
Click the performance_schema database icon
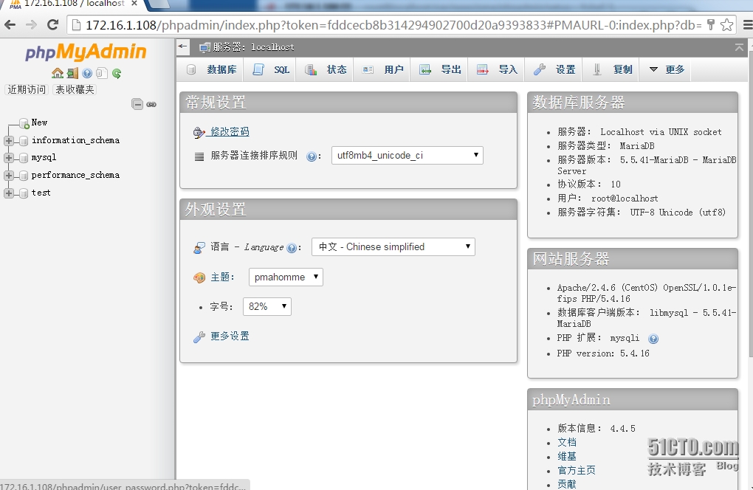click(24, 176)
